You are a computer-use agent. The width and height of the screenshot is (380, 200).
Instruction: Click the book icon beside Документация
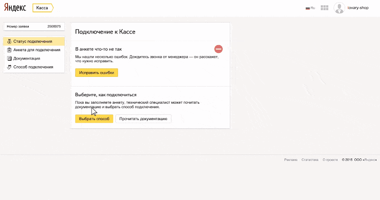coord(9,58)
